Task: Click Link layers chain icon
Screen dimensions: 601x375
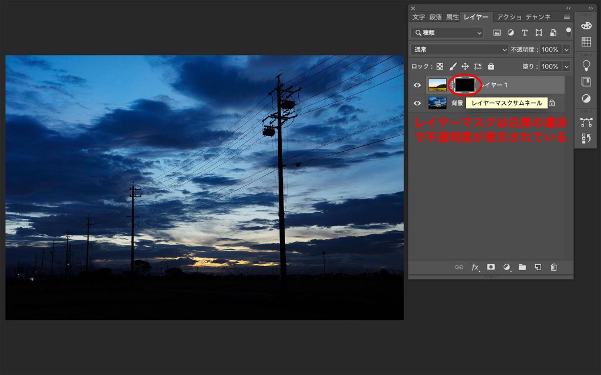Action: 459,267
